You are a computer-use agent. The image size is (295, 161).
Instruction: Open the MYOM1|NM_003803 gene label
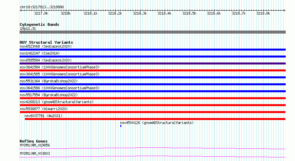35,153
